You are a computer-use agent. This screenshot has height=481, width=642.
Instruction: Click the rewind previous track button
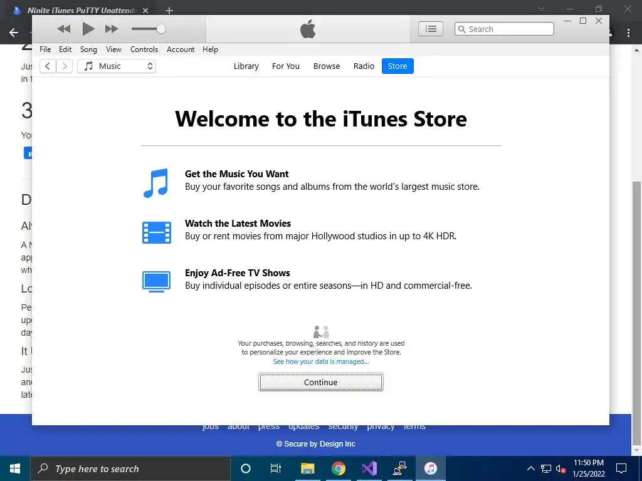coord(63,29)
